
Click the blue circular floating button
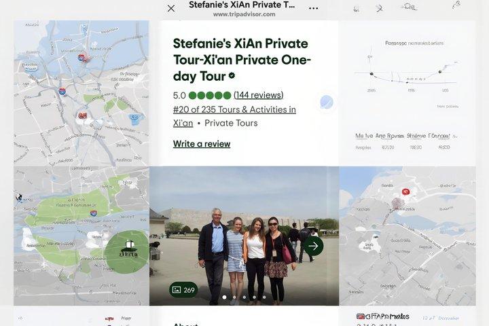[x=327, y=102]
